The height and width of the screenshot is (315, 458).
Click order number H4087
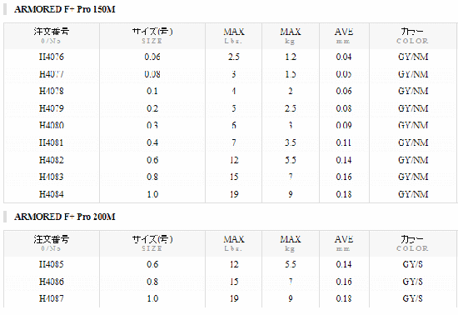click(52, 298)
